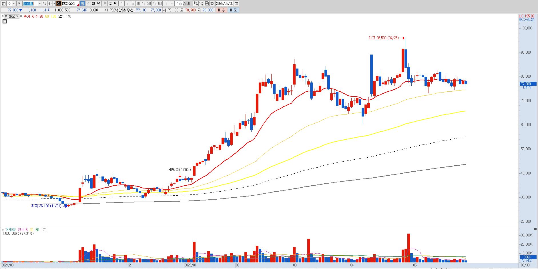Click the 120 moving-average legend value
The height and width of the screenshot is (269, 538).
[x=53, y=17]
